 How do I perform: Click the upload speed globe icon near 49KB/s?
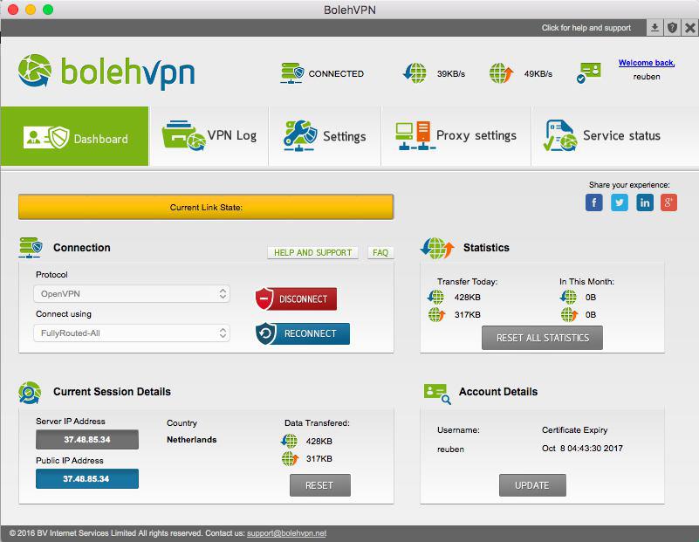point(501,73)
